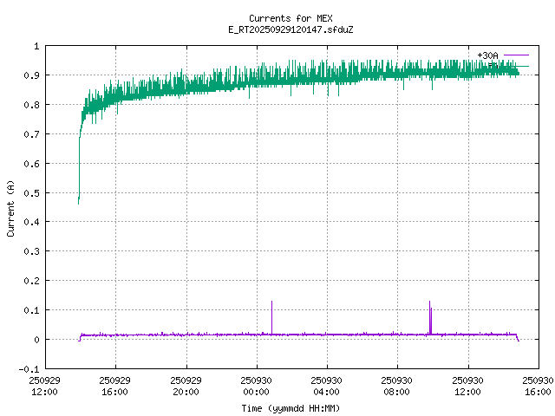Click the purple +30A legend line sample

pos(516,55)
